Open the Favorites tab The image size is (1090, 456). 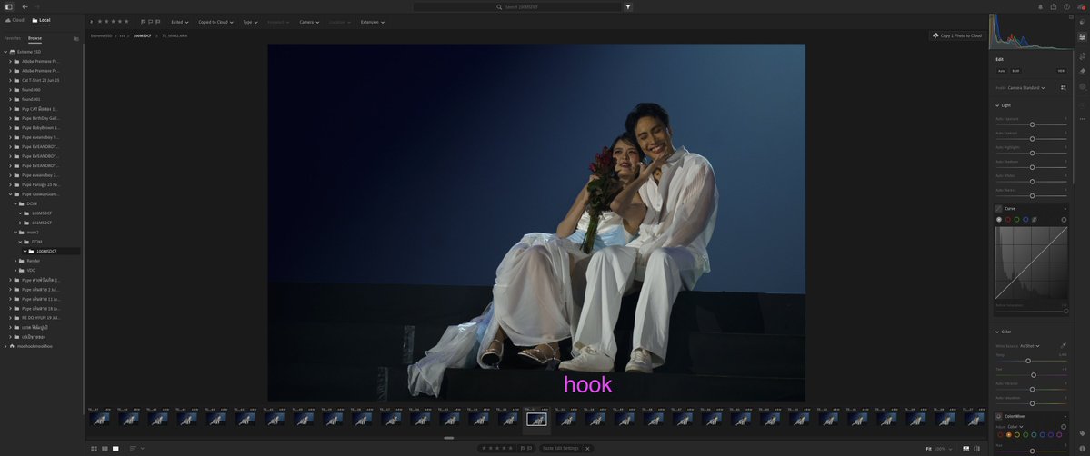pyautogui.click(x=13, y=38)
